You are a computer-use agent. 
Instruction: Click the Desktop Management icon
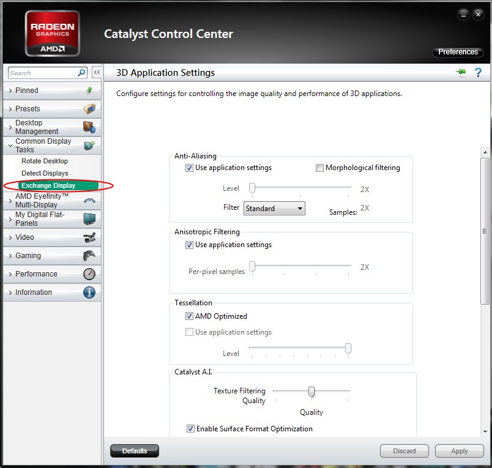[89, 127]
